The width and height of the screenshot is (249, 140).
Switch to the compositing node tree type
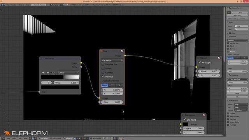pyautogui.click(x=33, y=138)
